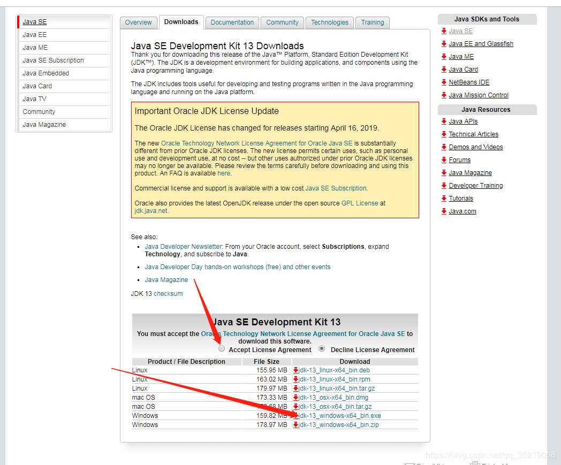
Task: Click download icon for jdk-13_linux-x64_bin.tar.gz
Action: 296,388
